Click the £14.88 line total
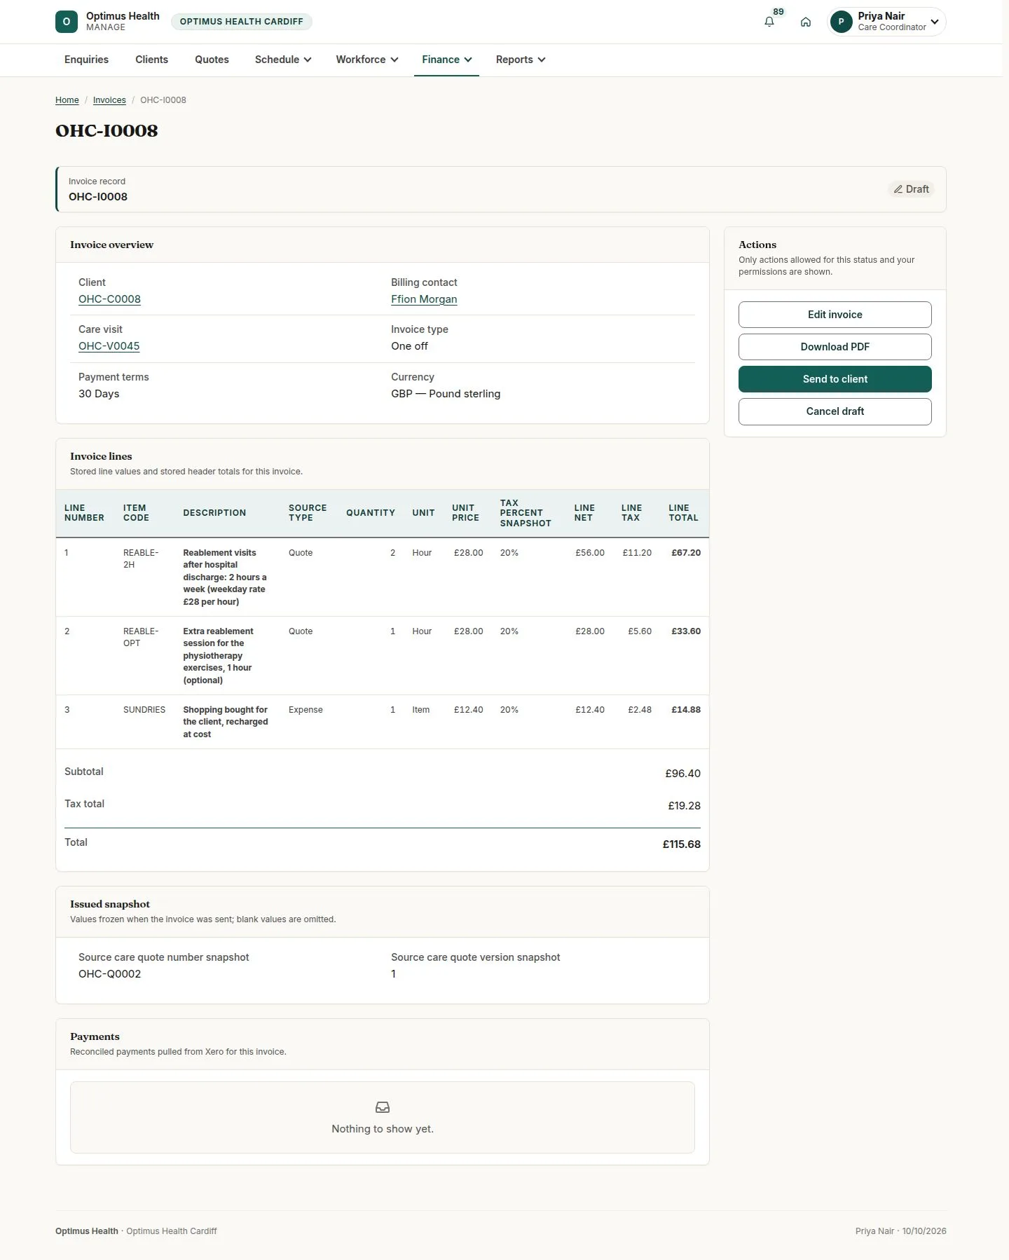The width and height of the screenshot is (1009, 1260). click(x=686, y=710)
